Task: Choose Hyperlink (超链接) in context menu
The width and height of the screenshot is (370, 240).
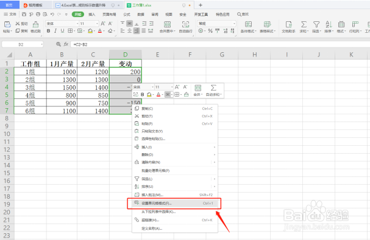Action: point(175,220)
